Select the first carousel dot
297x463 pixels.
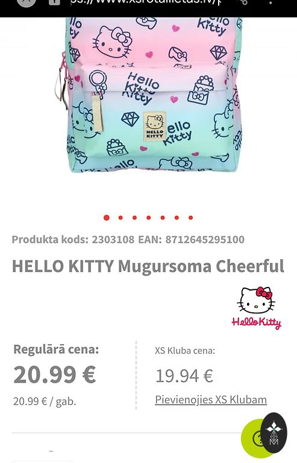pos(107,218)
